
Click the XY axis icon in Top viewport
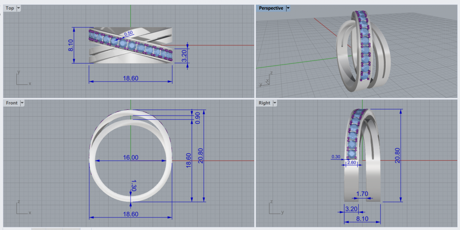[x=21, y=78]
